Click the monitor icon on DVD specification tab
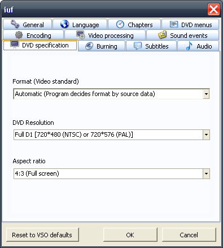Viewport: 223px width, 248px height. pyautogui.click(x=15, y=45)
